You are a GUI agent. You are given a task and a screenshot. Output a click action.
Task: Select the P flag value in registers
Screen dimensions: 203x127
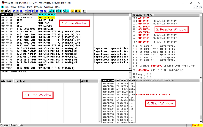[136, 49]
